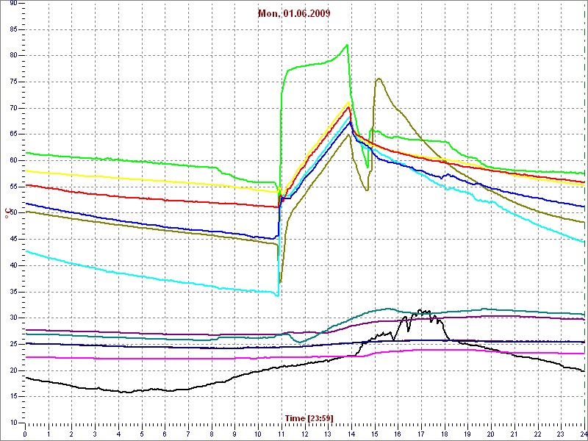588x441 pixels.
Task: Click hour 18 on the time axis
Action: [x=444, y=434]
